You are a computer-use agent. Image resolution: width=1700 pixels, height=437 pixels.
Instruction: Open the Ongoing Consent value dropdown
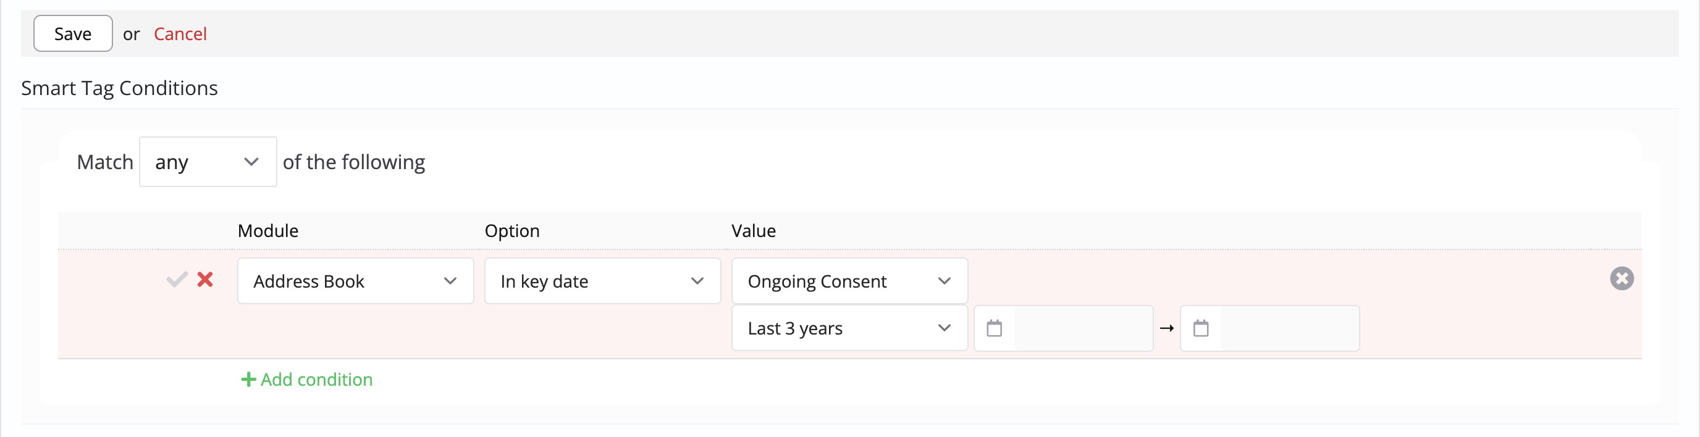coord(849,281)
